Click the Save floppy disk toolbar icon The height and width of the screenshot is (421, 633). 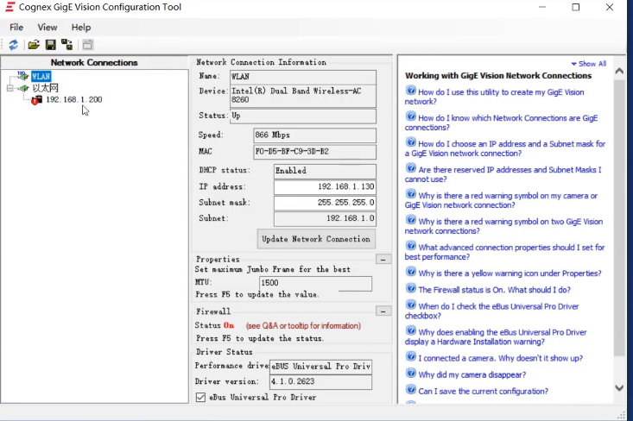[50, 45]
